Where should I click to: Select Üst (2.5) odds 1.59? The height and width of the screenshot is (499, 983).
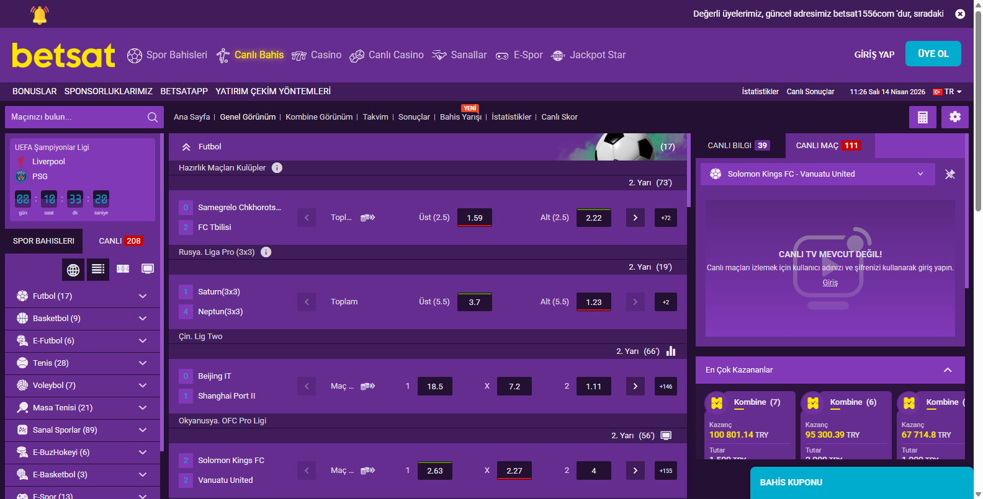[x=475, y=218]
